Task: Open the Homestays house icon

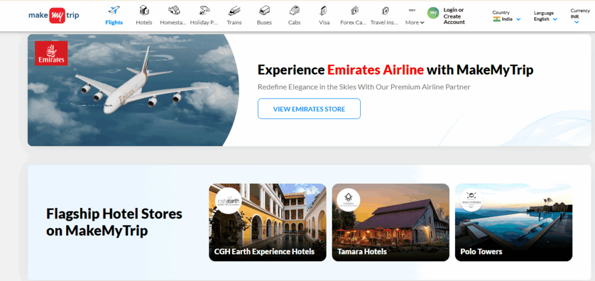Action: (x=174, y=10)
